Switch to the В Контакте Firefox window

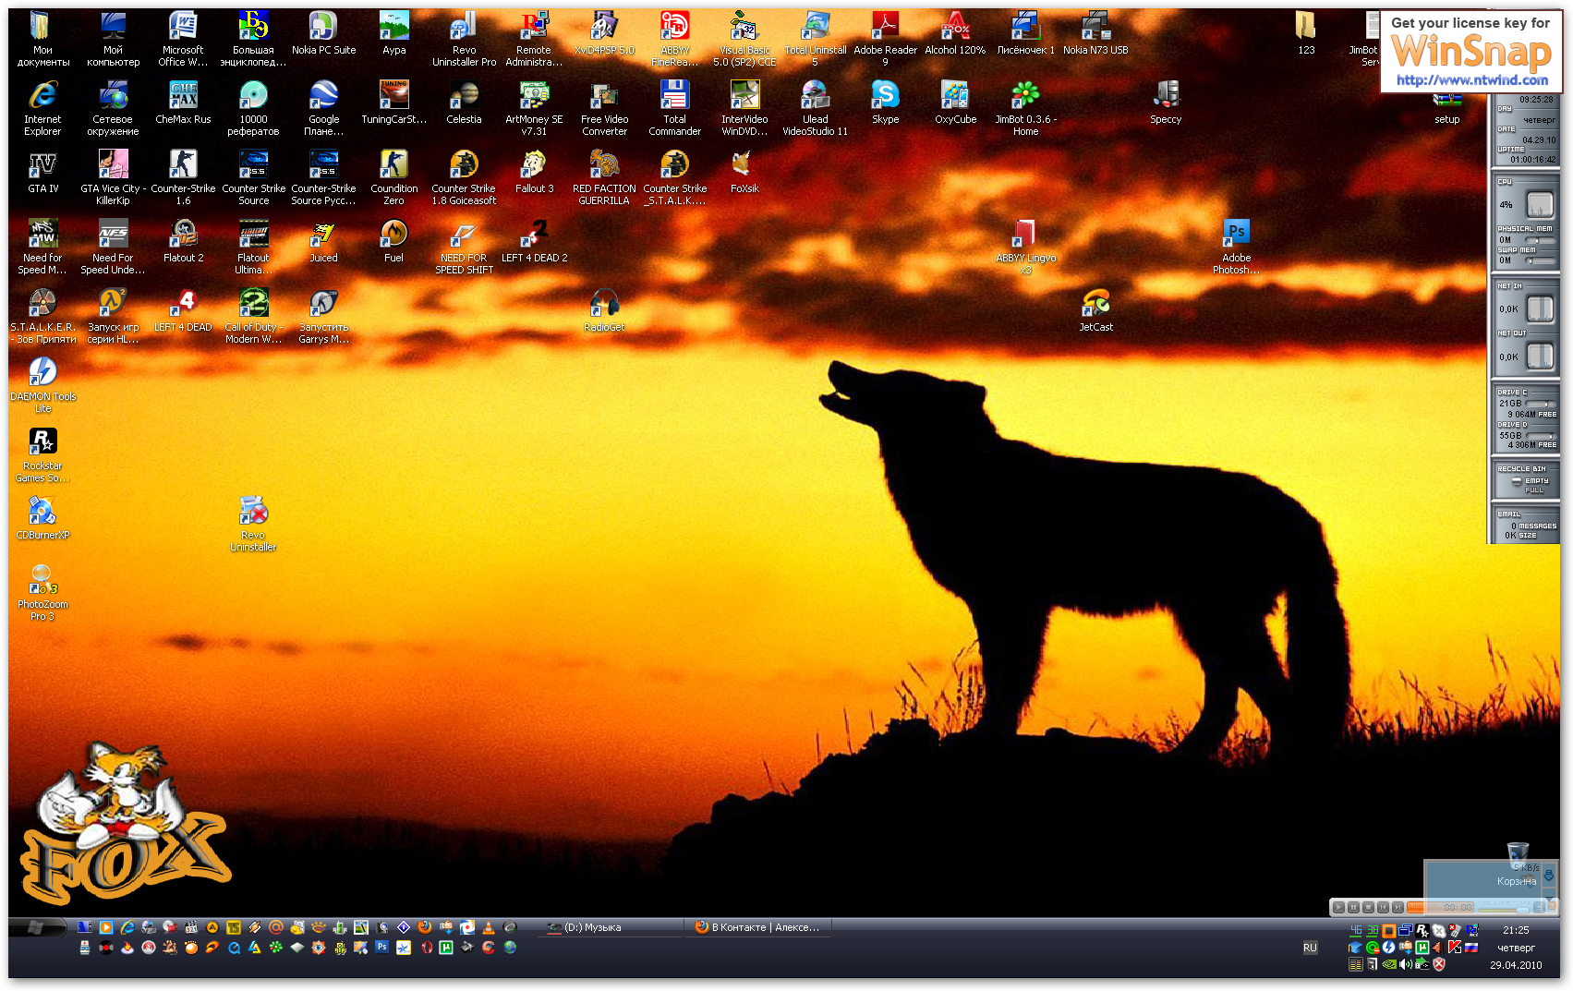click(x=757, y=927)
